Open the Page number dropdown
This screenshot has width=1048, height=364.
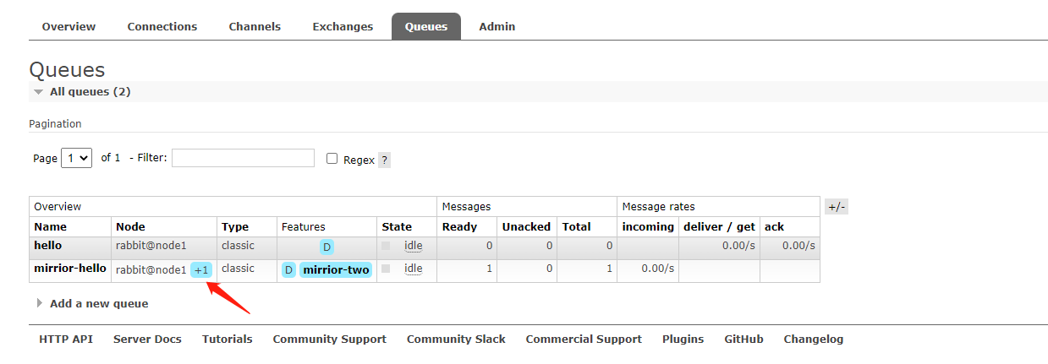point(76,158)
